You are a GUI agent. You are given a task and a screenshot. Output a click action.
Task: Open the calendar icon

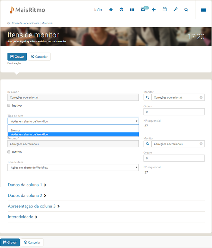tap(165, 9)
